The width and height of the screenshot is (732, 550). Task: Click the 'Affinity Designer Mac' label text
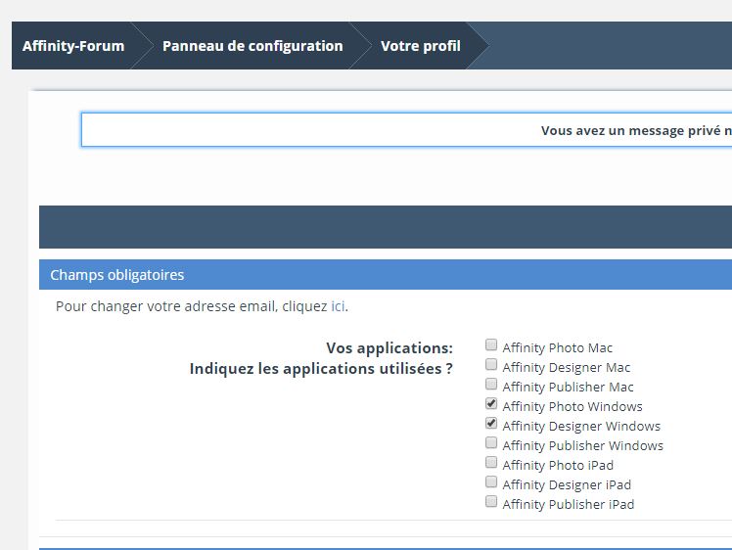tap(567, 367)
